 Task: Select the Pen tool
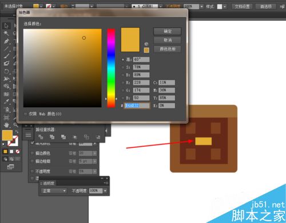(x=6, y=41)
